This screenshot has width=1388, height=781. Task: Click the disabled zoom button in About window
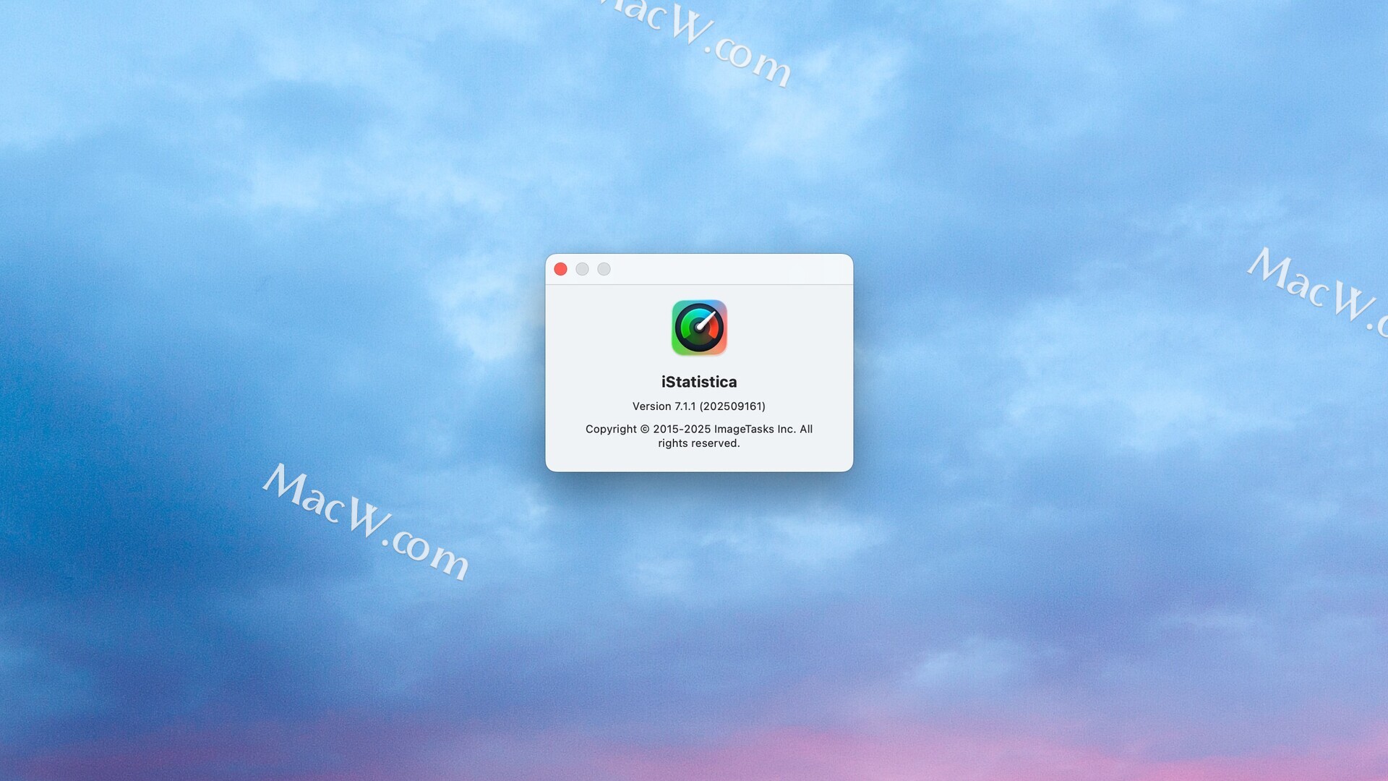pyautogui.click(x=604, y=269)
